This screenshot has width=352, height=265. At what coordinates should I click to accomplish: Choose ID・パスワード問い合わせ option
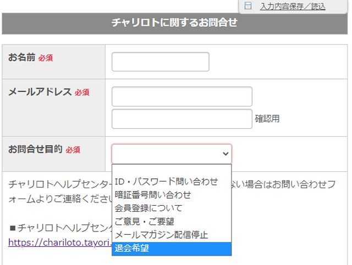(172, 182)
